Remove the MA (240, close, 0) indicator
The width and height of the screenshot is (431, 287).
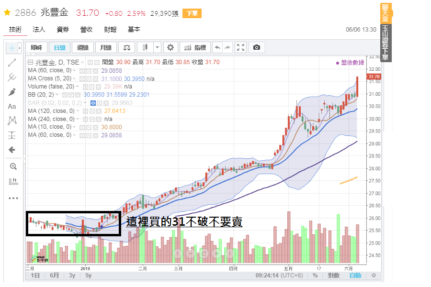(x=98, y=119)
